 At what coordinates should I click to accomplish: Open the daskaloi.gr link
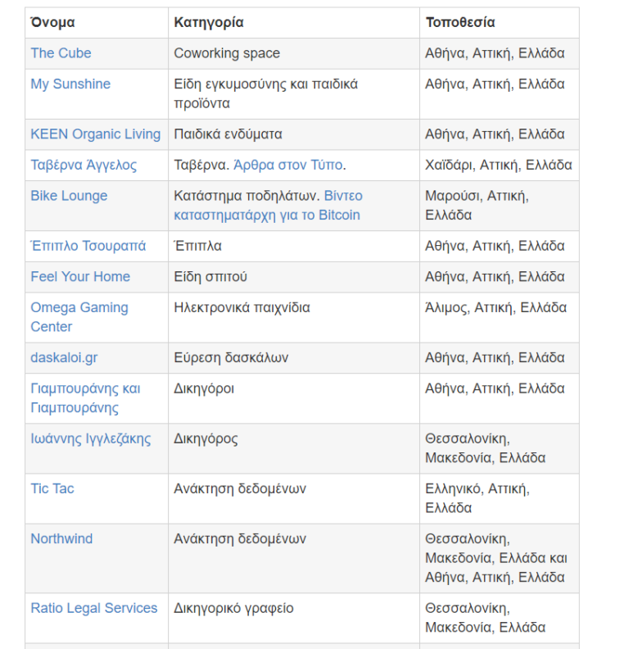[64, 358]
